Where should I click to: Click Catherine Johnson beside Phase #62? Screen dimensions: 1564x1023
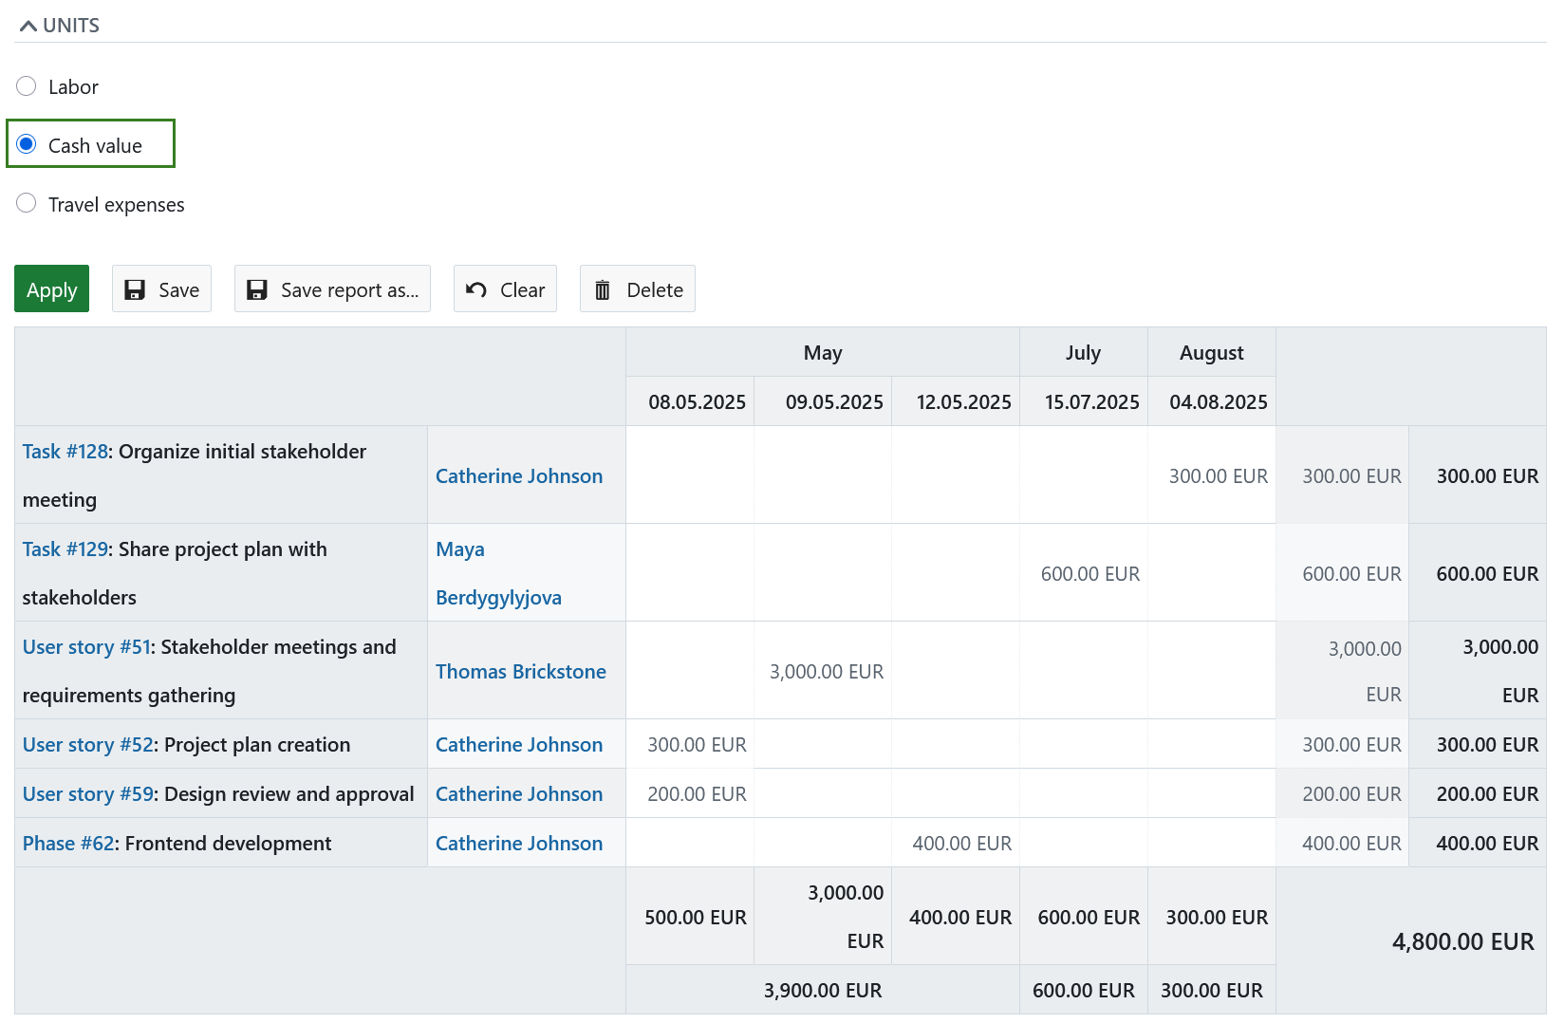coord(518,843)
